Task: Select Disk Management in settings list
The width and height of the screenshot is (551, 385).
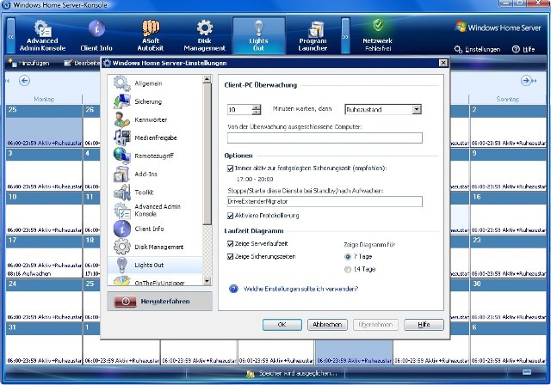Action: click(155, 247)
